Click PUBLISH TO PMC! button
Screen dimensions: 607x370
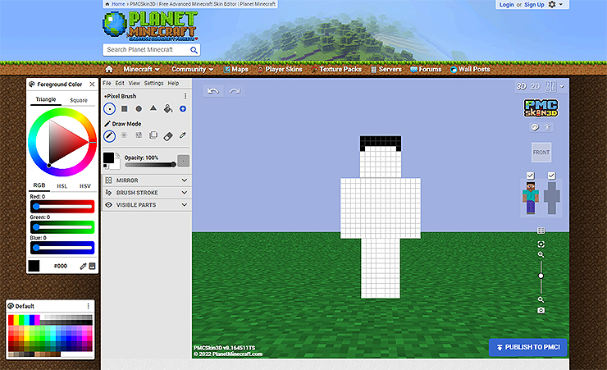pyautogui.click(x=528, y=347)
